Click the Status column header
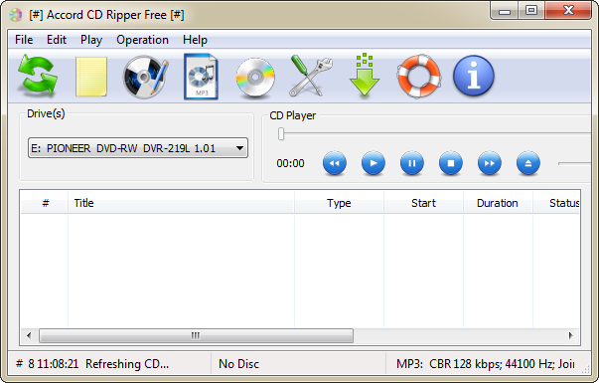599x383 pixels. coord(556,203)
